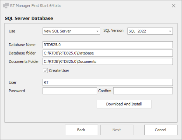Click the RT Manager title bar icon

pos(6,6)
